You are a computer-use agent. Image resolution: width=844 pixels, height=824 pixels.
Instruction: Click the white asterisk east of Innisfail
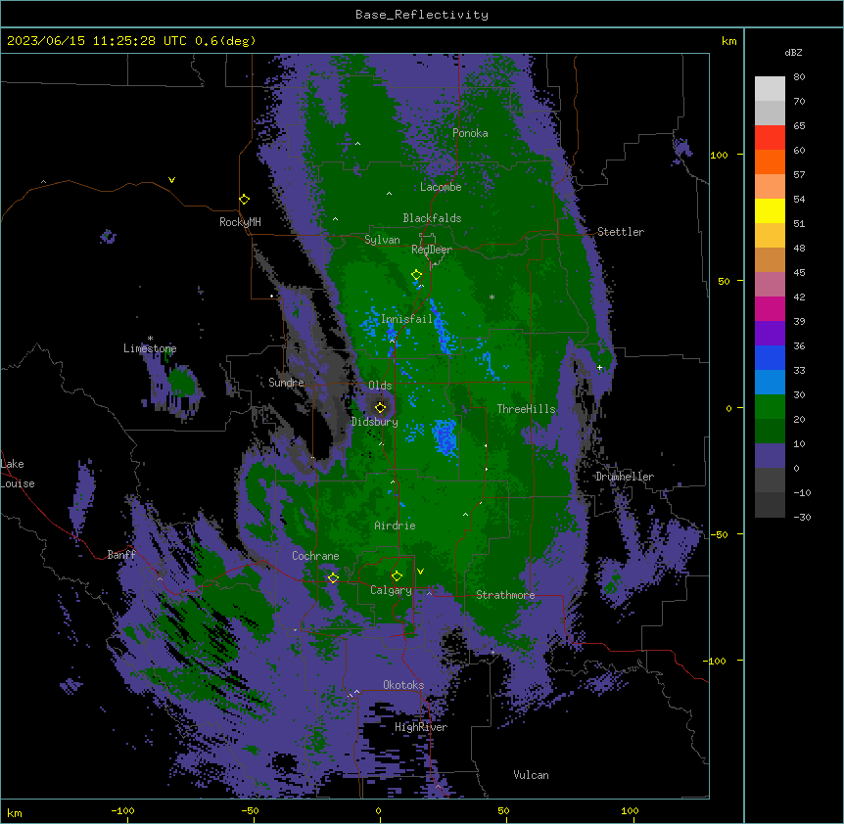tap(492, 297)
